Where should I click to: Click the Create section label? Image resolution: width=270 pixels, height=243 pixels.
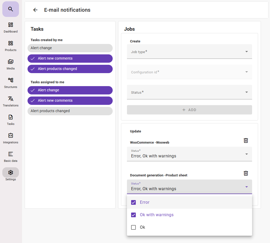tap(135, 41)
